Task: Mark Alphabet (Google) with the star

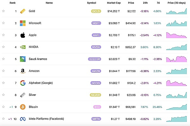Action: (x=3, y=83)
